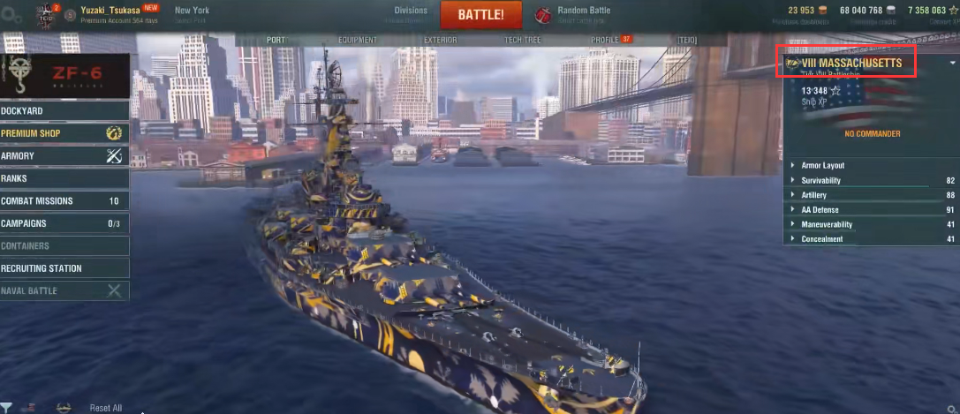Open the Armory menu item
Viewport: 960px width, 414px height.
(64, 156)
